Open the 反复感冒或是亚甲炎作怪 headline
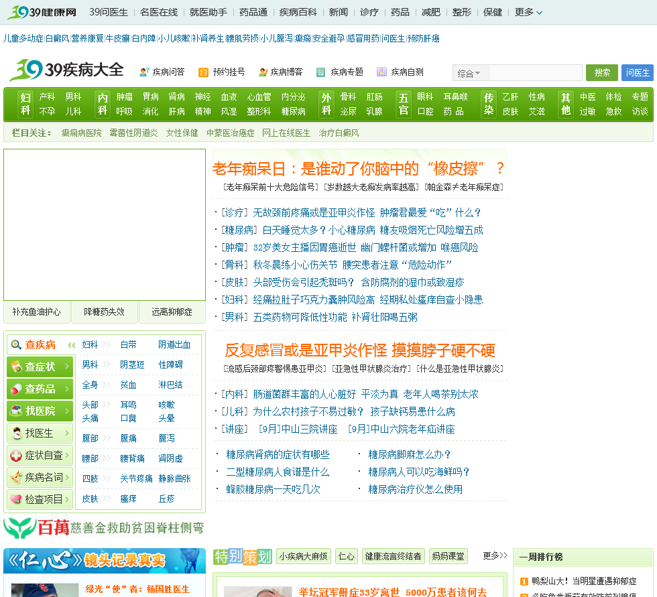This screenshot has width=657, height=597. pos(360,350)
